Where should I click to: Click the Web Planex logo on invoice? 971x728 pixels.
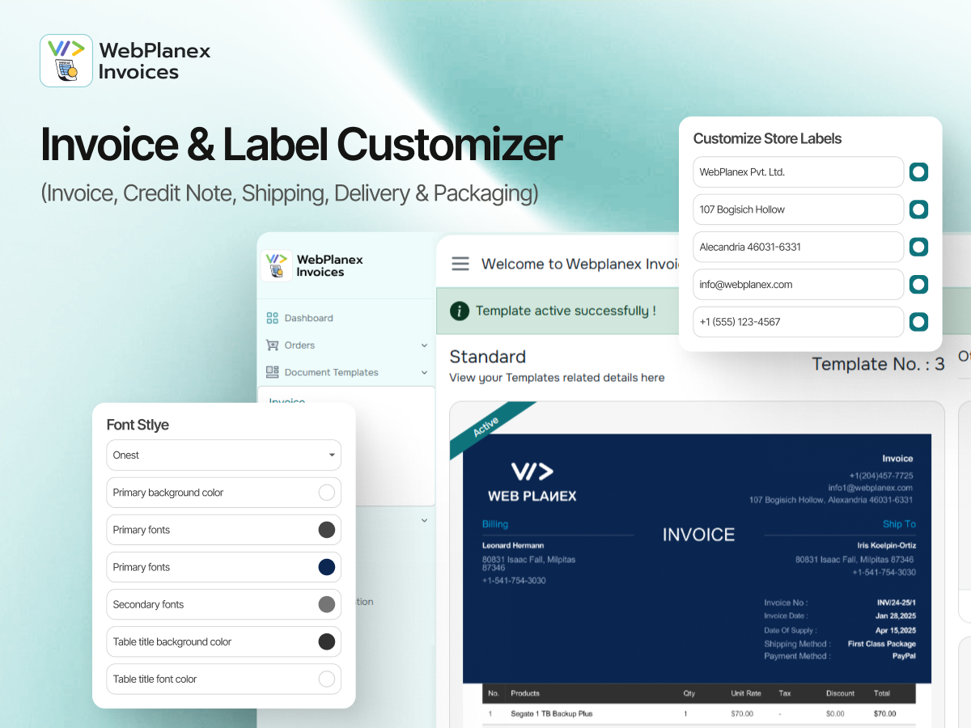532,481
